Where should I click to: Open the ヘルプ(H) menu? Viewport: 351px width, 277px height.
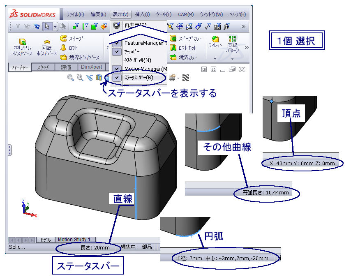(238, 14)
